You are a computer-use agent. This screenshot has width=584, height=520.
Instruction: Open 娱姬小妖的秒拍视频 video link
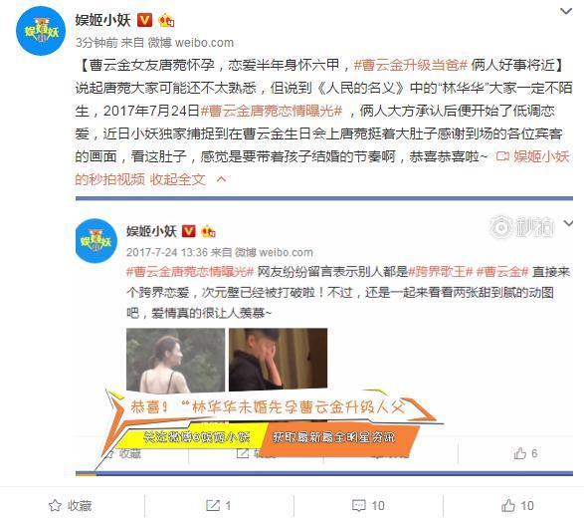[x=322, y=168]
